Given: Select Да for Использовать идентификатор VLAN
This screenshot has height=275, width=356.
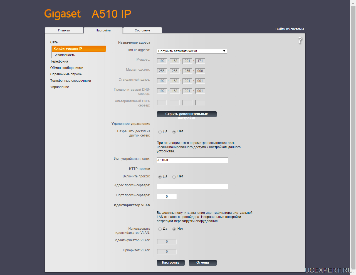Looking at the screenshot, I should tap(160, 229).
